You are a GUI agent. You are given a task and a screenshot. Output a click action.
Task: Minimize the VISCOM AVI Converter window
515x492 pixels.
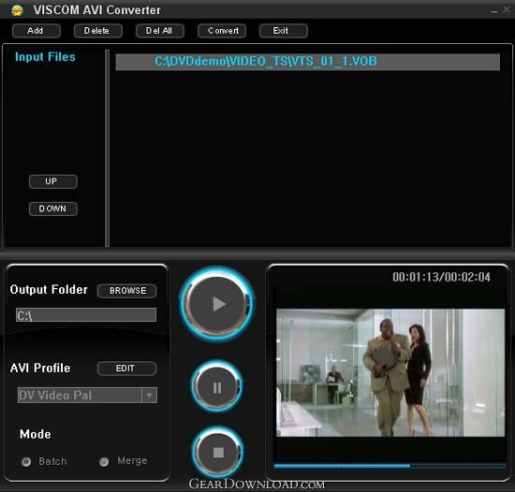tap(493, 10)
